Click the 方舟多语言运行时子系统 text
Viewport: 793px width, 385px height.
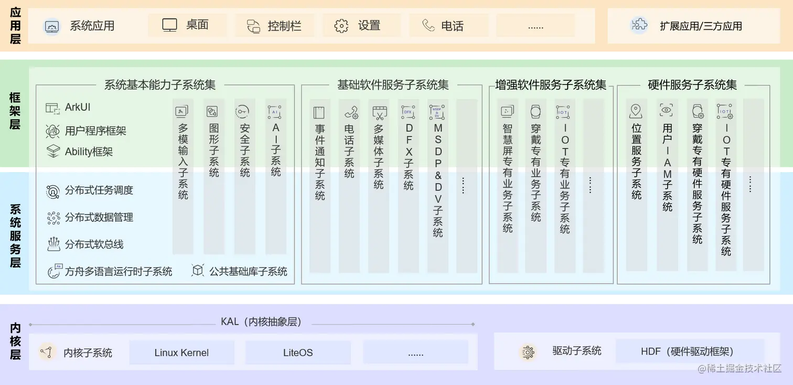[x=119, y=271]
